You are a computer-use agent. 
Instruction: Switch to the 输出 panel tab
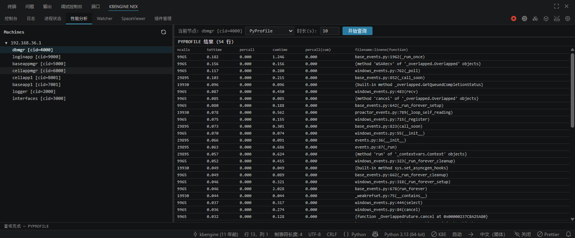[x=47, y=7]
